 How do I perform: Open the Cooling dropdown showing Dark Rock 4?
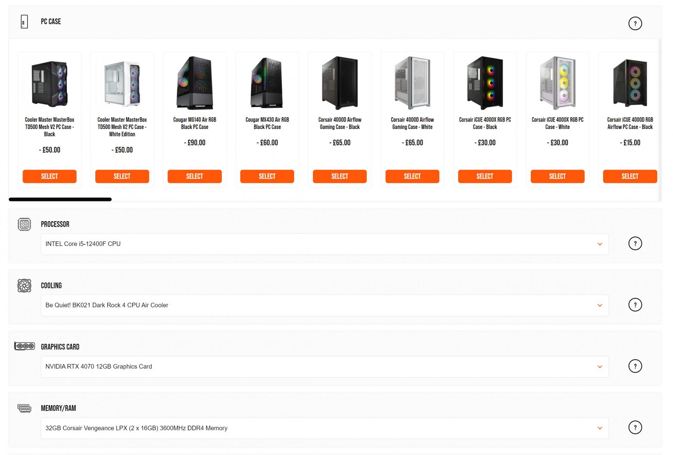click(325, 305)
